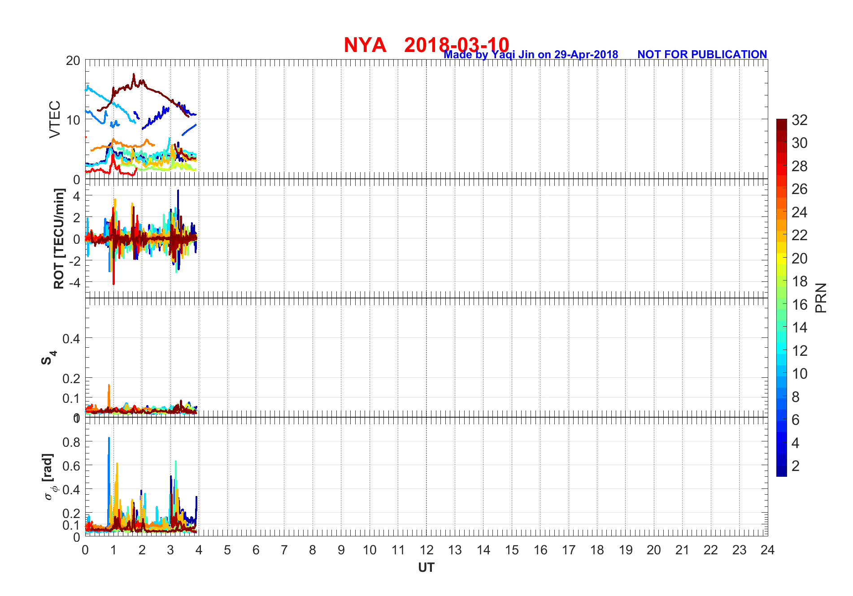The image size is (853, 596).
Task: Select the "ROT [TECU/min]" y-axis label
Action: pos(59,239)
